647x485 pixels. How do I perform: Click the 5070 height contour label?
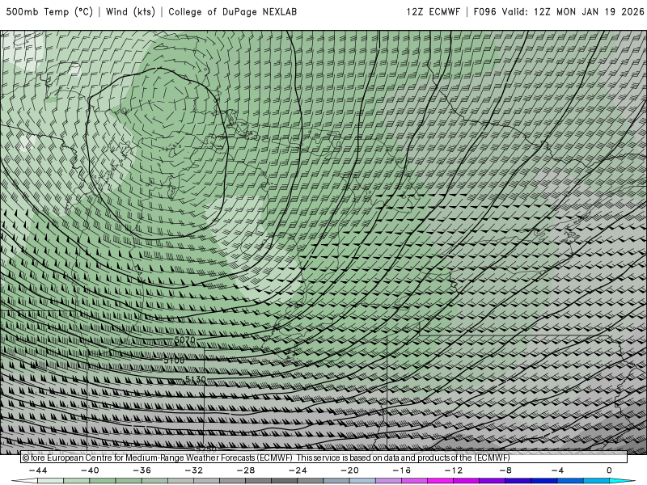point(184,340)
